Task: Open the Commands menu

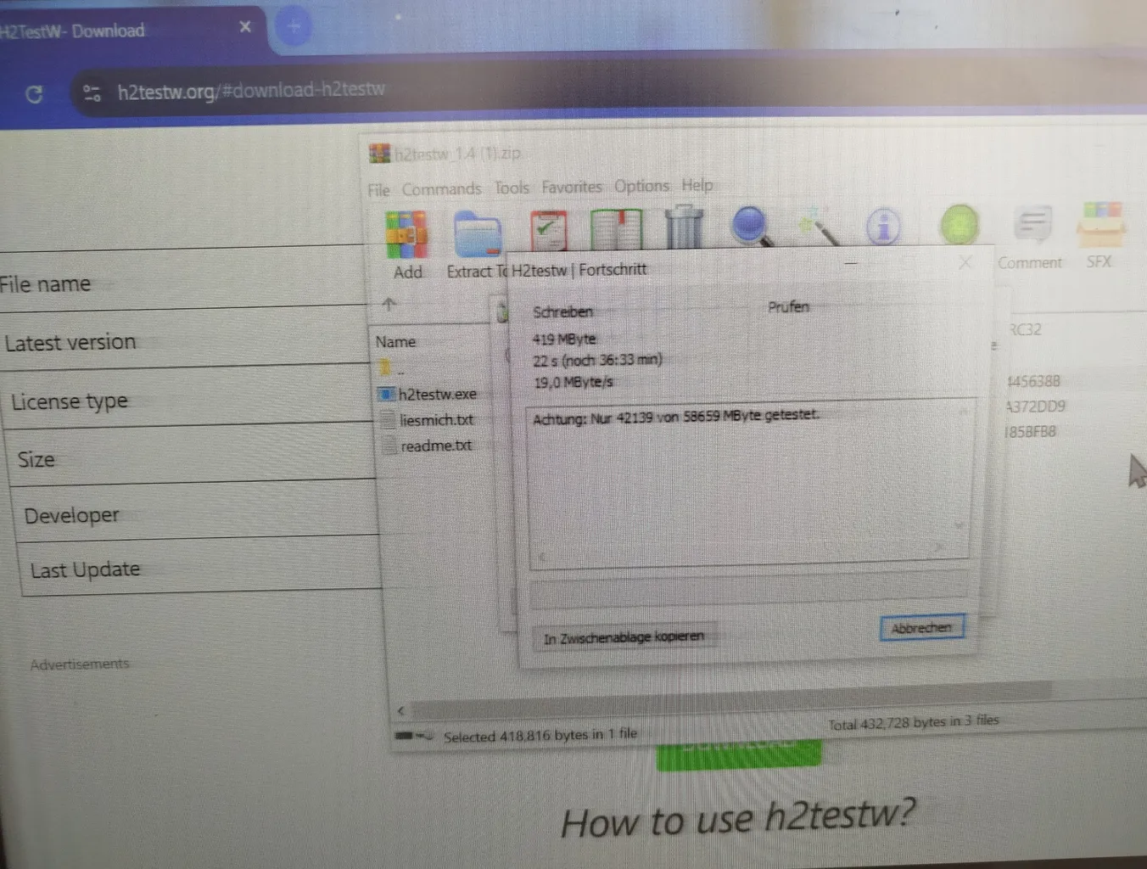Action: click(441, 188)
